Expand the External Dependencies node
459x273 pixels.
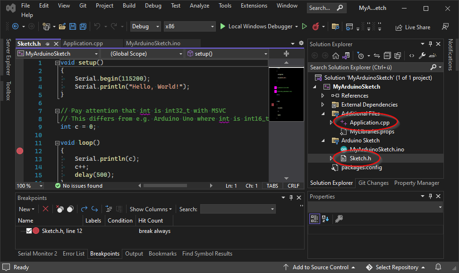[323, 105]
